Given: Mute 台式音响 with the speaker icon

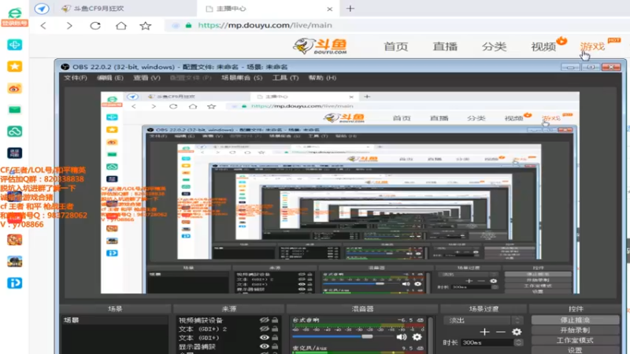Looking at the screenshot, I should tap(402, 337).
